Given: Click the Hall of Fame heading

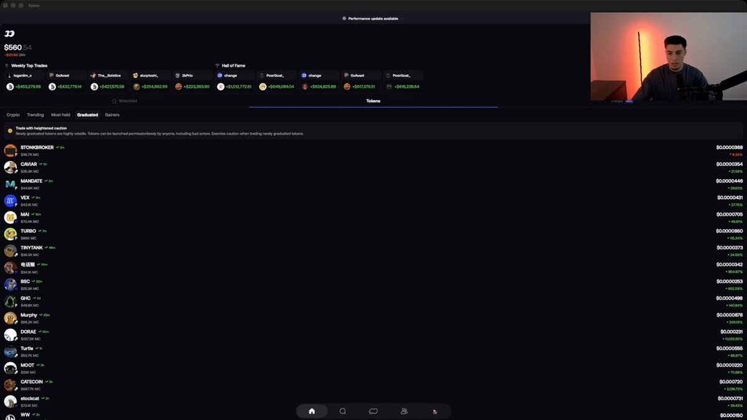Looking at the screenshot, I should pos(233,65).
